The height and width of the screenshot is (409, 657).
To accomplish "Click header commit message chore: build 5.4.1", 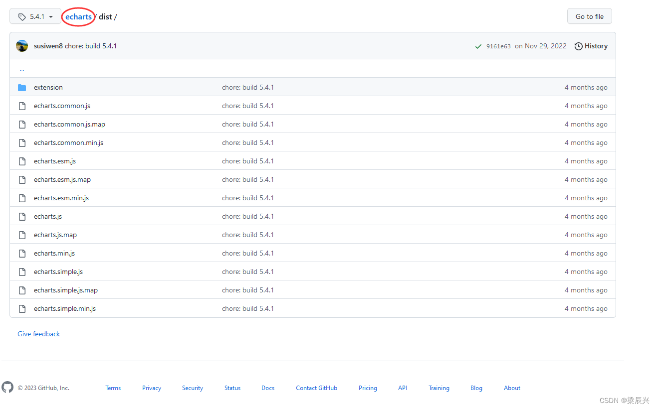I will click(91, 46).
